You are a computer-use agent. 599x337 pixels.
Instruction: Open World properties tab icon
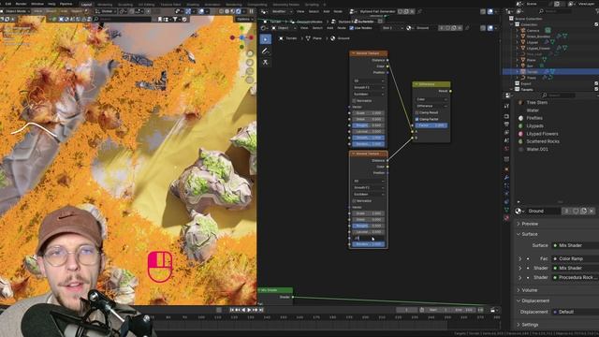(506, 149)
